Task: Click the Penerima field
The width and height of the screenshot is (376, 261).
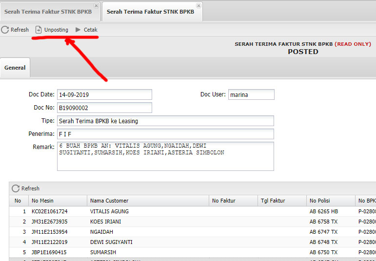Action: coord(165,134)
